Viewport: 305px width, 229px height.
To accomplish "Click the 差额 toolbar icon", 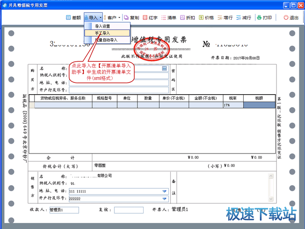I will [74, 18].
